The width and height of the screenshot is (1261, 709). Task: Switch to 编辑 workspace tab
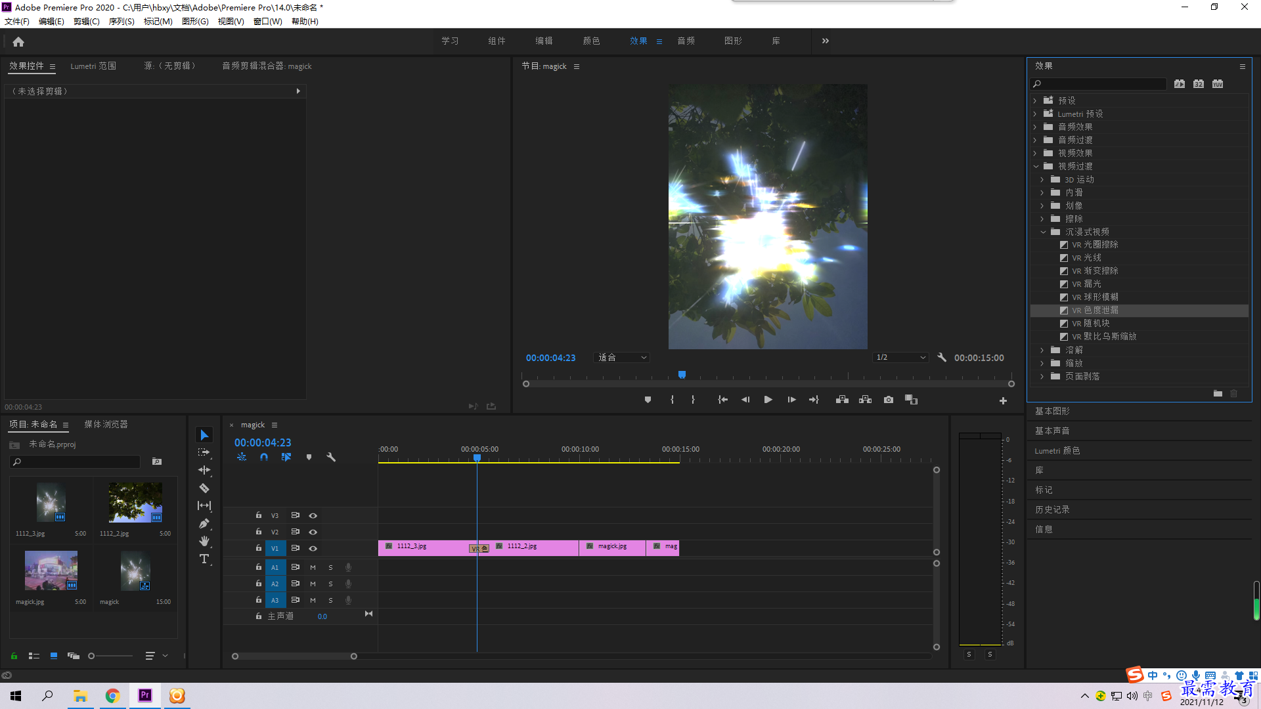[x=544, y=41]
